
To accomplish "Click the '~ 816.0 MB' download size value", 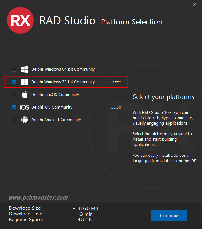I will pos(86,208).
